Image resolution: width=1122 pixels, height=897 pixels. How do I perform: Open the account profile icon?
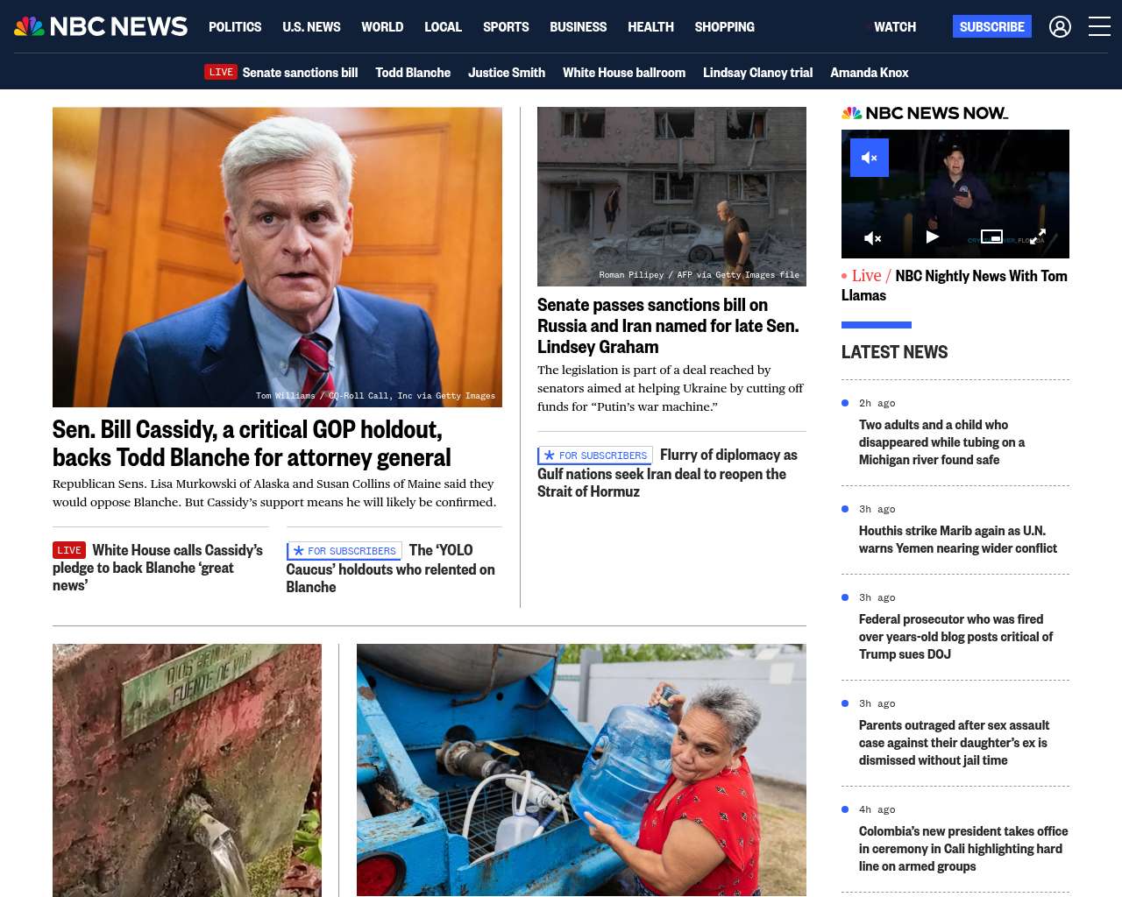point(1060,27)
